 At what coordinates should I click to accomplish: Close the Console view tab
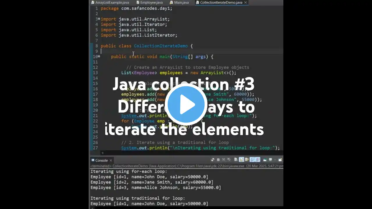point(111,160)
